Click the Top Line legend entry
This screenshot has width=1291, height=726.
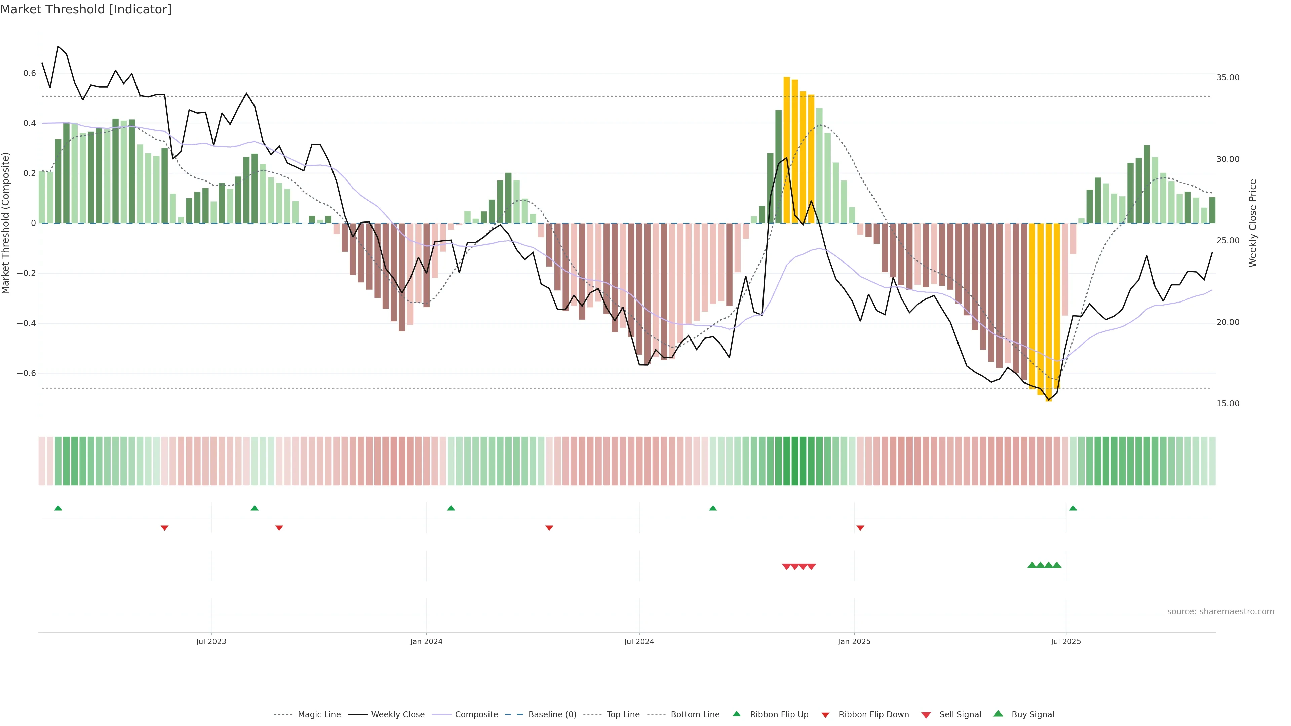623,715
